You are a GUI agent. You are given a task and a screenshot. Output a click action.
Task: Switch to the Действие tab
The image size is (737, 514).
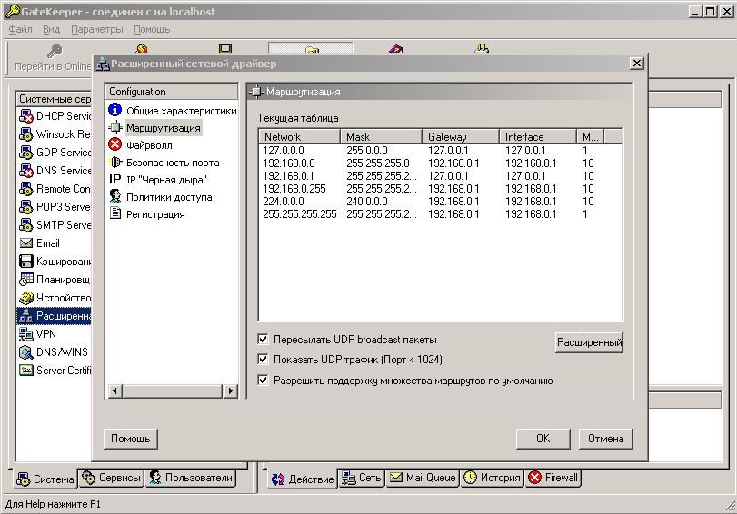(x=303, y=479)
